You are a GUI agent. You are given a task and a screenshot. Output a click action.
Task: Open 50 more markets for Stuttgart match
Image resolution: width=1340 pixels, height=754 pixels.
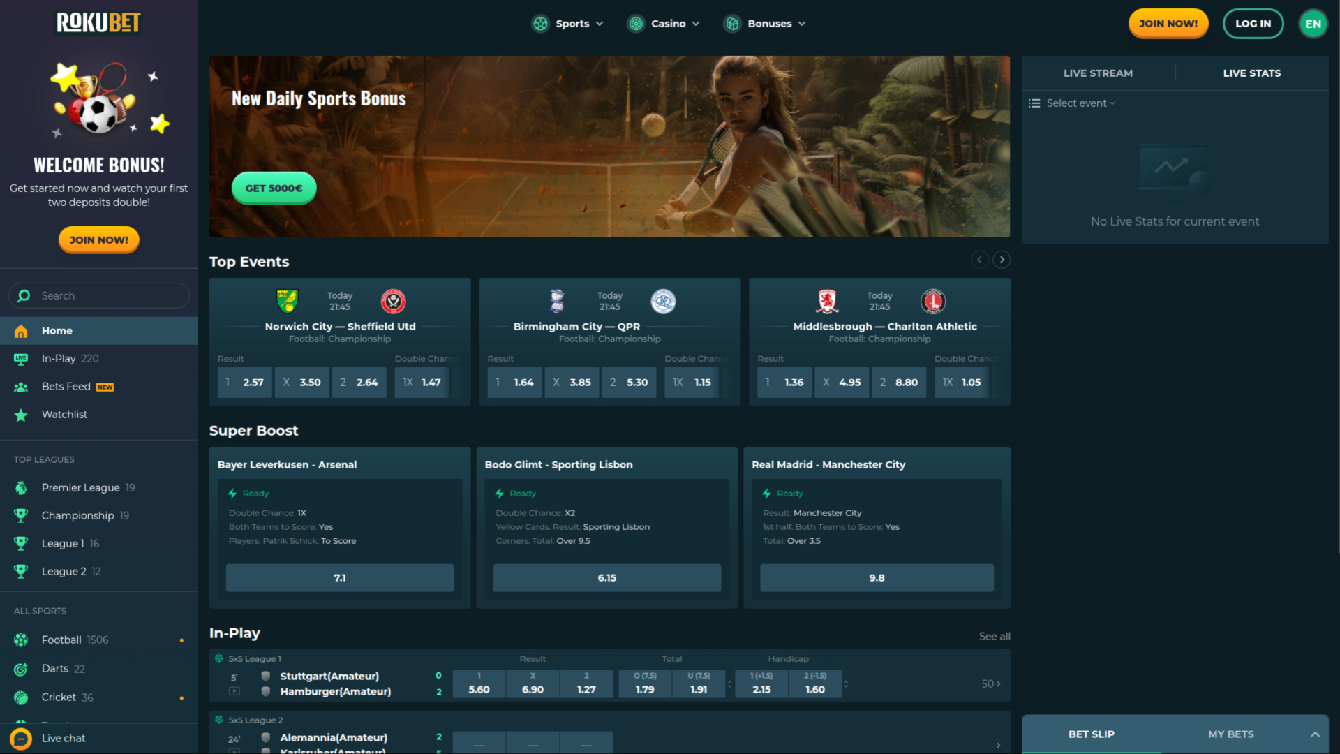click(x=991, y=684)
